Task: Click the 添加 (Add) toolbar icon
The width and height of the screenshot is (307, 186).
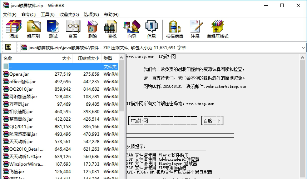Action: [x=14, y=26]
